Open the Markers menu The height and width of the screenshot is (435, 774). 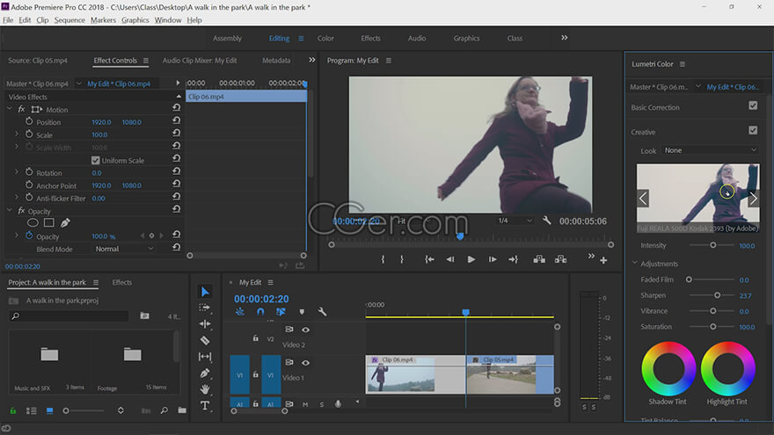[x=103, y=20]
